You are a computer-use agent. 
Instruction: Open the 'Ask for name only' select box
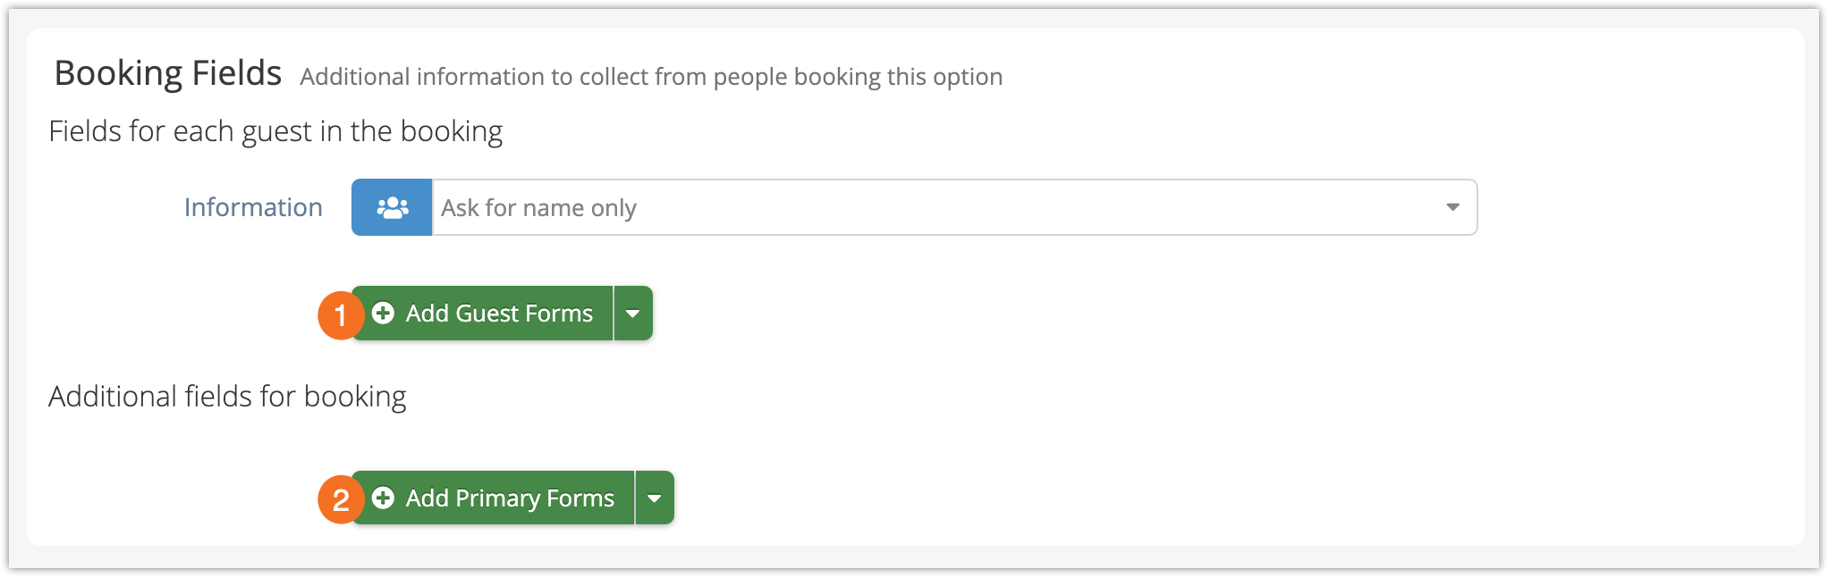point(954,207)
